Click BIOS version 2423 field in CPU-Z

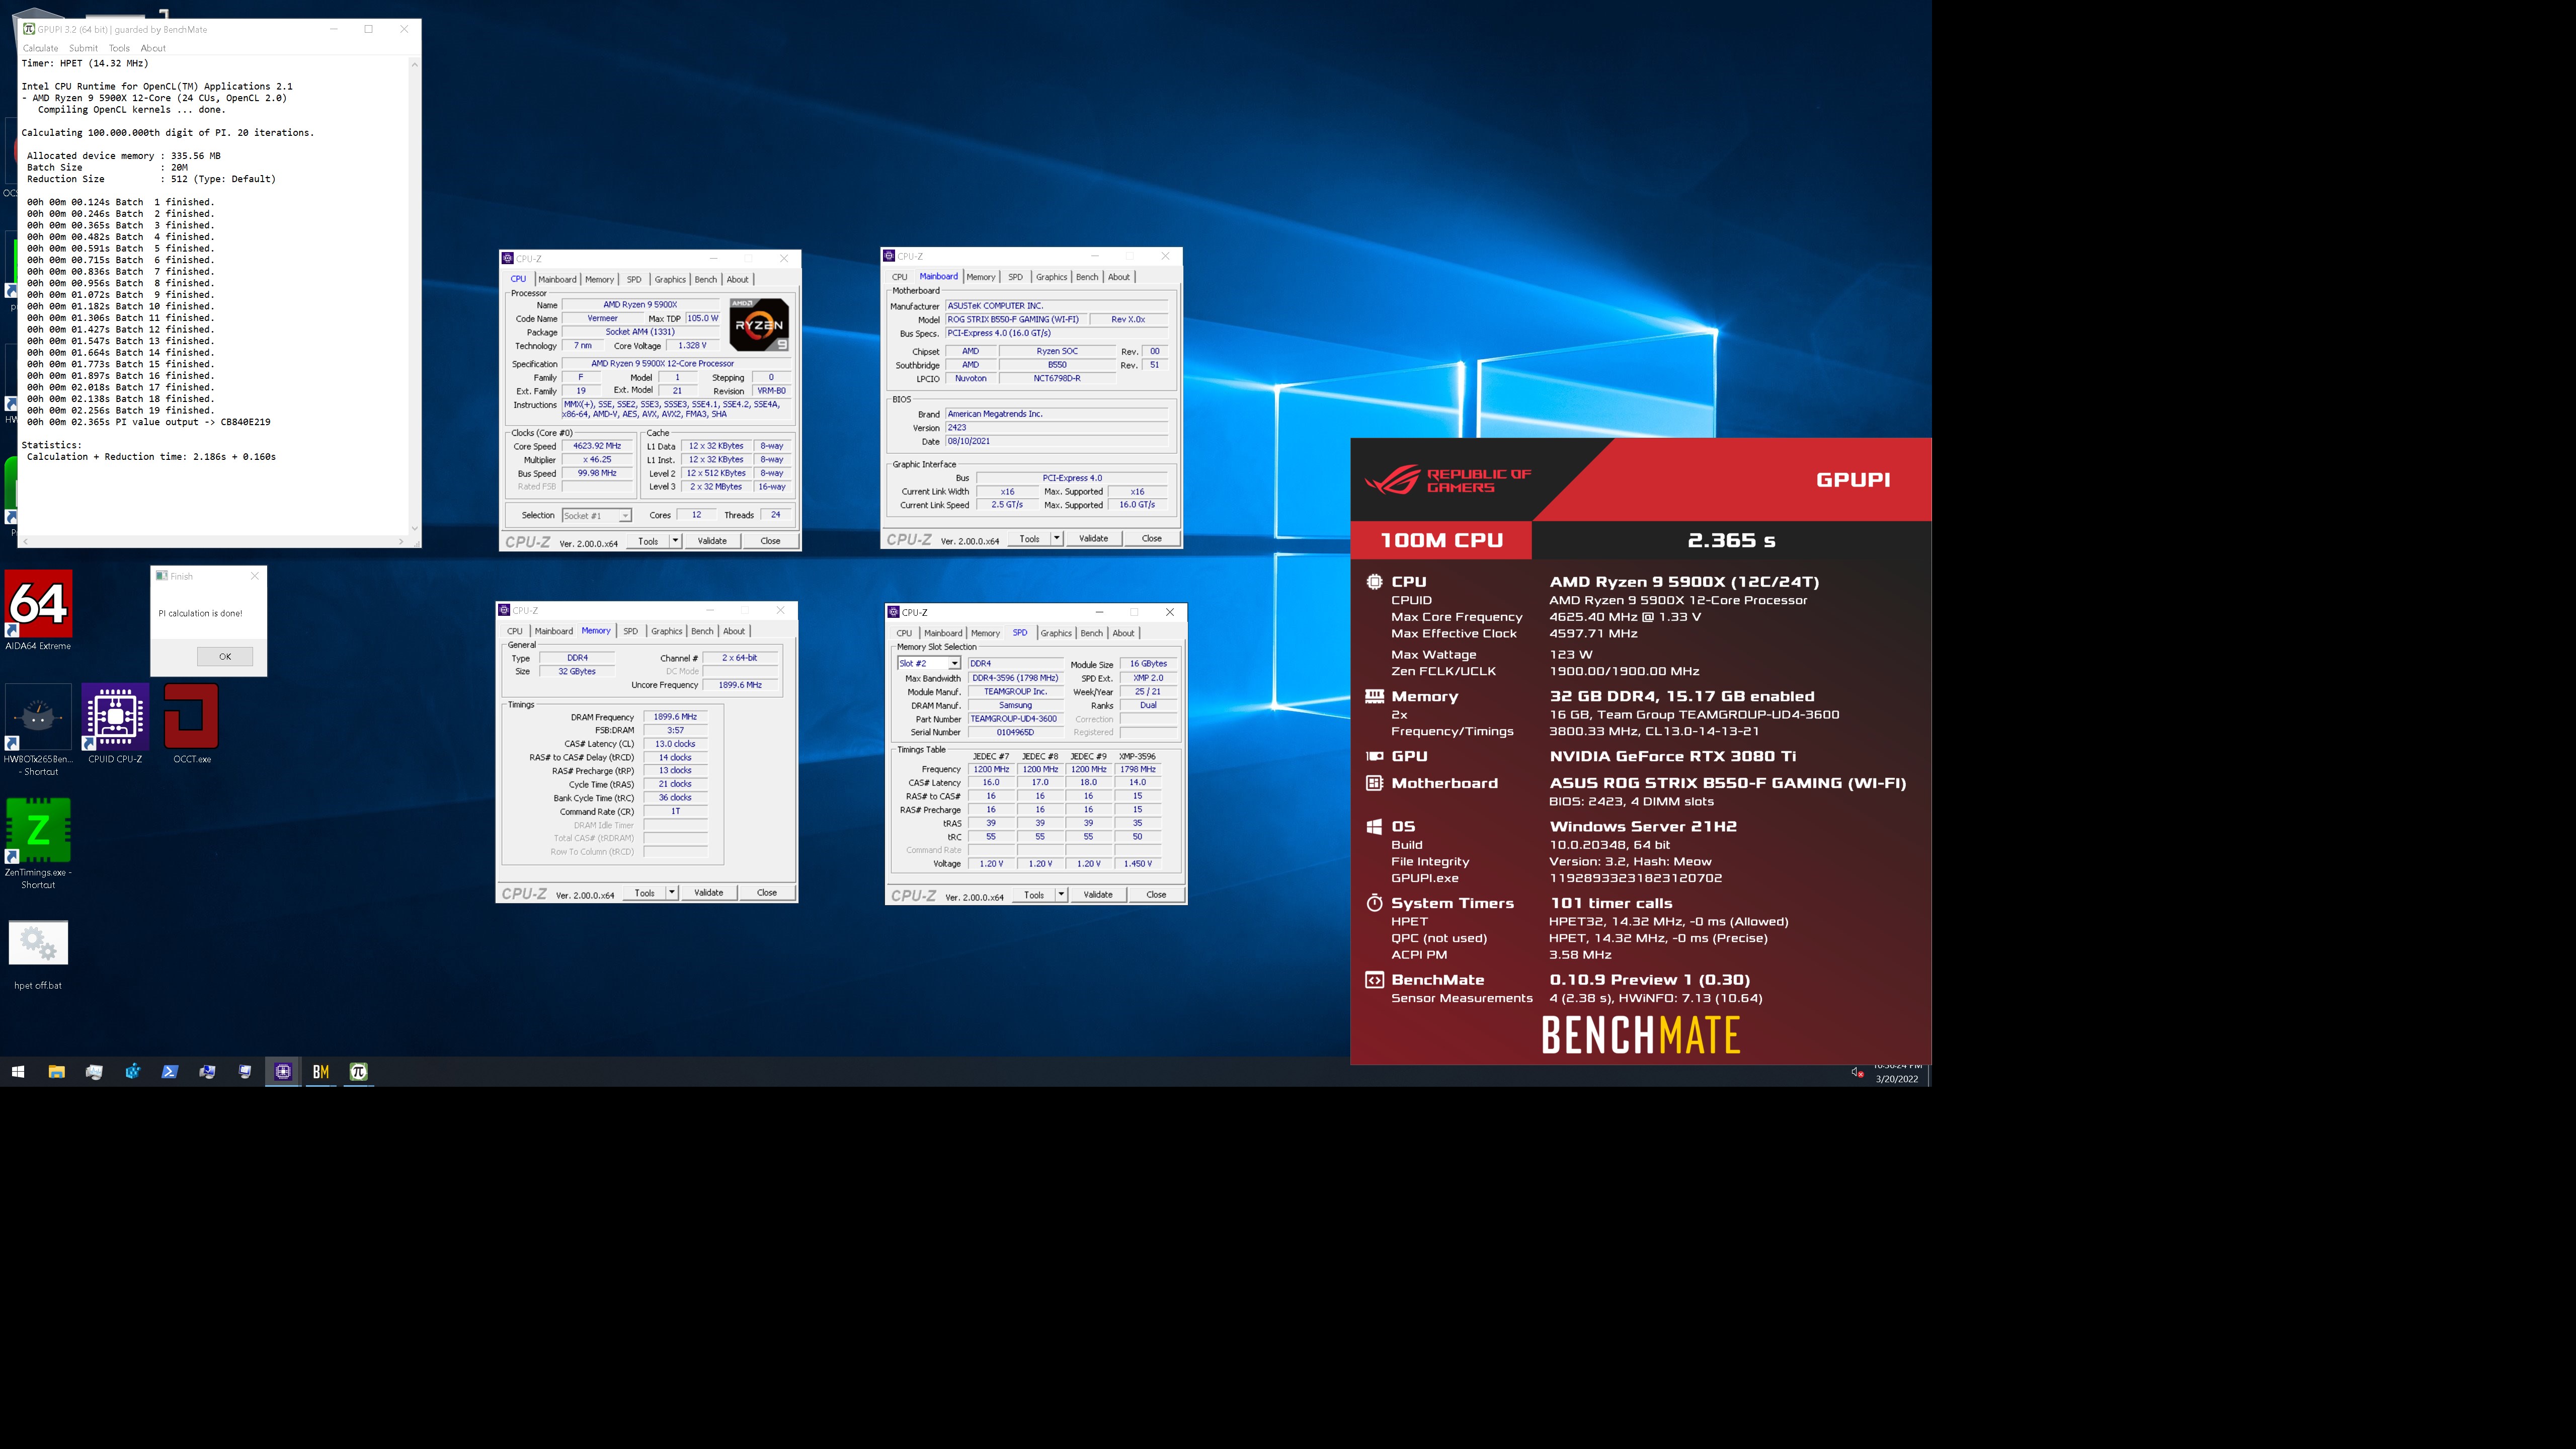point(1056,428)
